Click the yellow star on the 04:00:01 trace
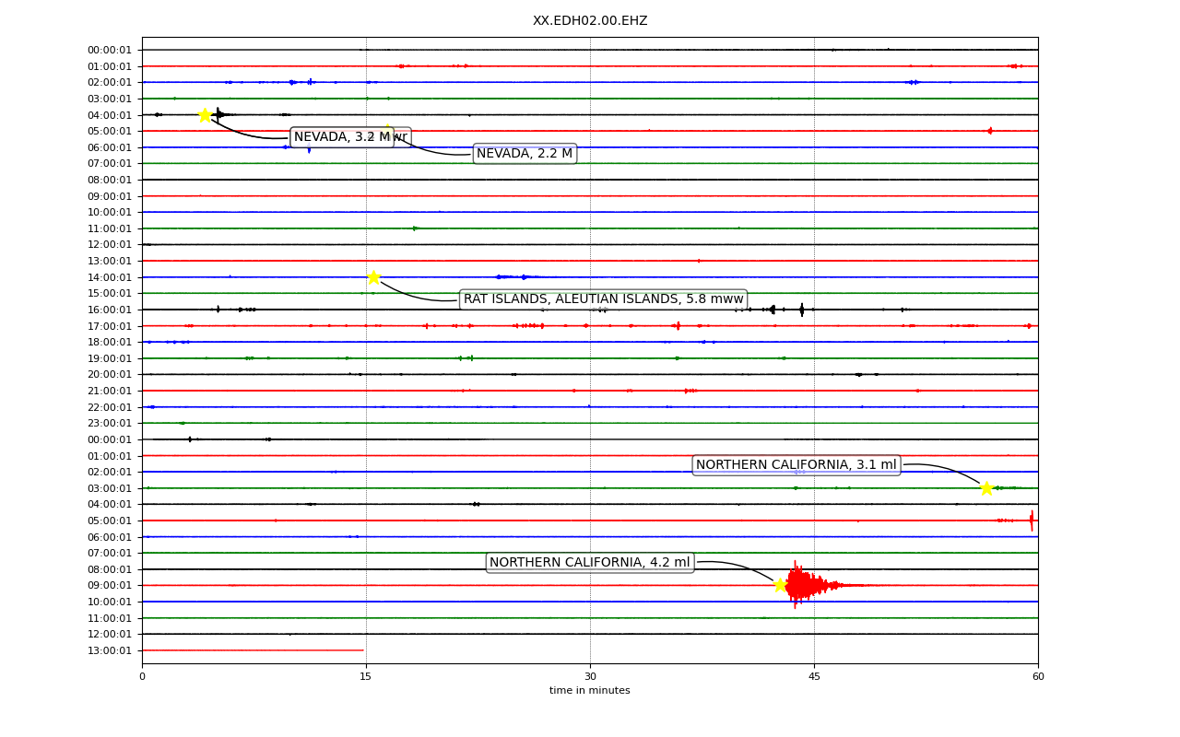The width and height of the screenshot is (1180, 737). point(205,115)
